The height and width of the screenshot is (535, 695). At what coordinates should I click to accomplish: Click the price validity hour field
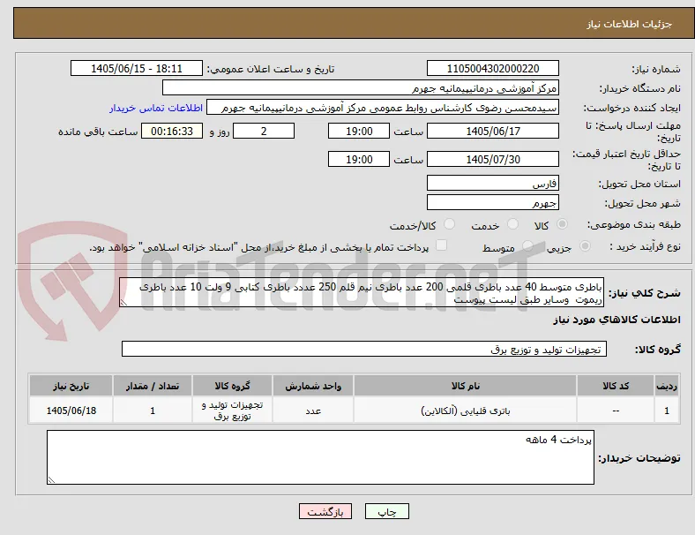coord(359,159)
